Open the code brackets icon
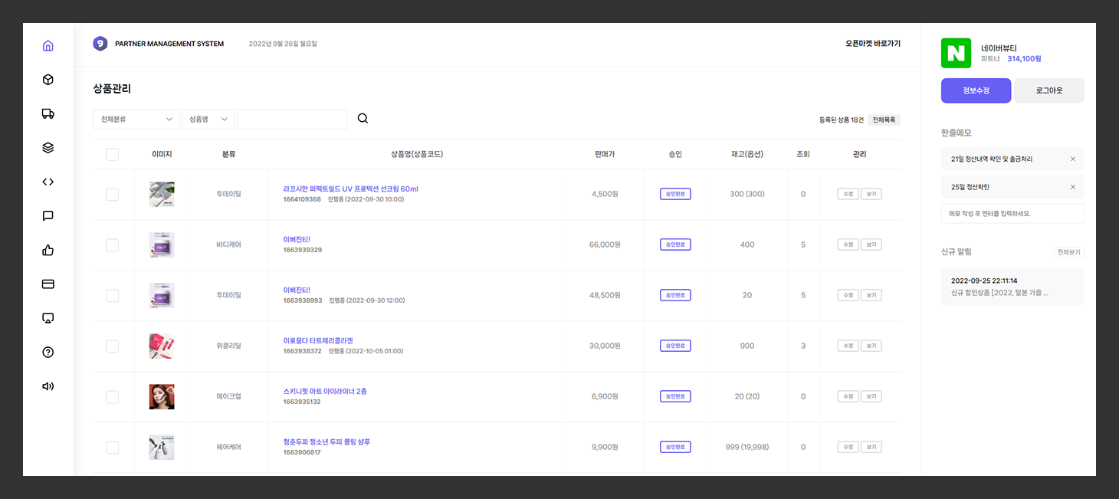The width and height of the screenshot is (1119, 499). [48, 182]
